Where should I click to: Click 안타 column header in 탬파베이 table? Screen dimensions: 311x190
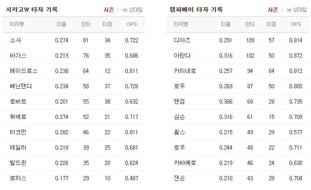click(x=250, y=24)
